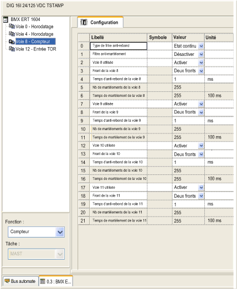
Task: Click the Front de la voie 10 label cell
Action: tap(118, 154)
